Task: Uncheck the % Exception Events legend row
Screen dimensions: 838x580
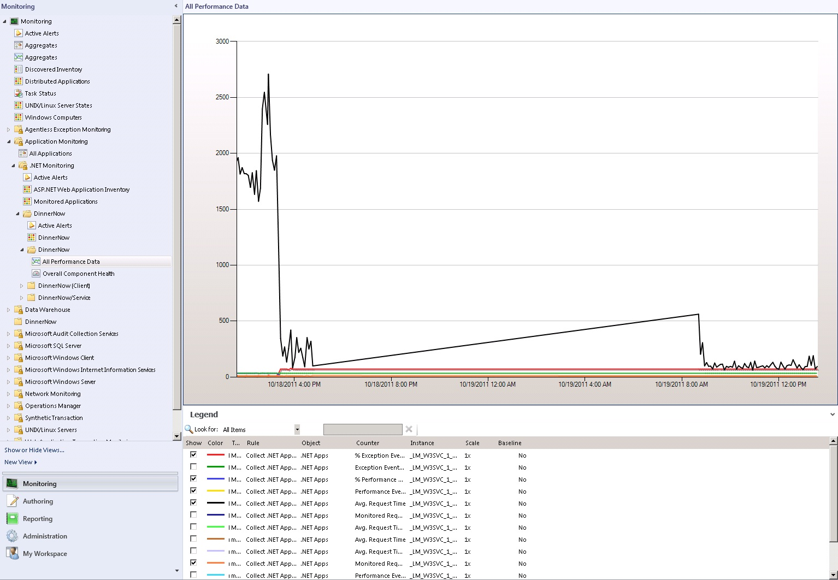Action: [x=193, y=454]
